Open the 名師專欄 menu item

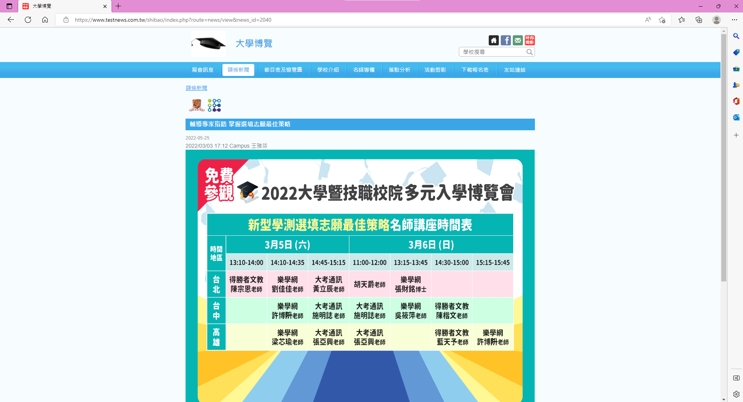364,70
